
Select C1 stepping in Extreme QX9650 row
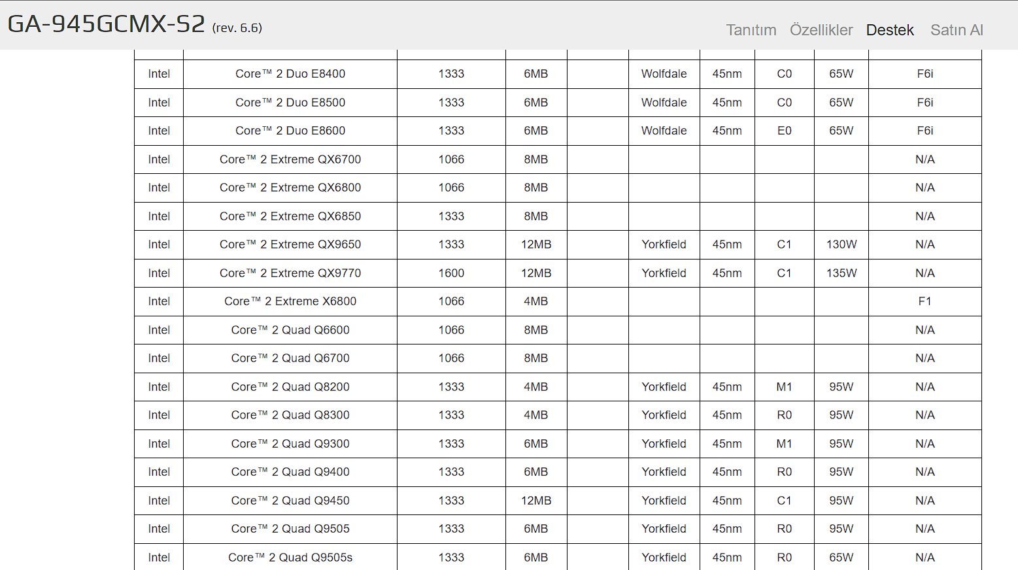tap(785, 244)
